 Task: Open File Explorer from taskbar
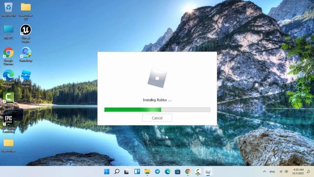[147, 172]
